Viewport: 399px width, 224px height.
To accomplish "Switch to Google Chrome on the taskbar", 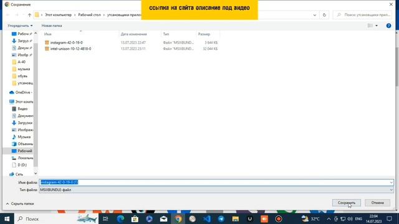I will 178,218.
